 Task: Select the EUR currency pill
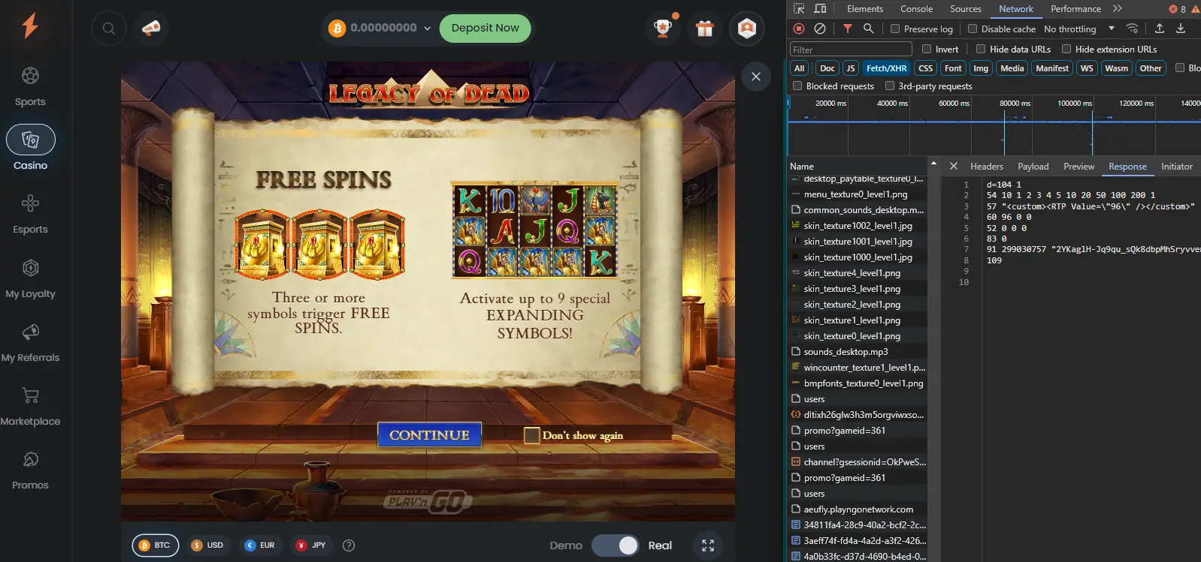tap(260, 545)
